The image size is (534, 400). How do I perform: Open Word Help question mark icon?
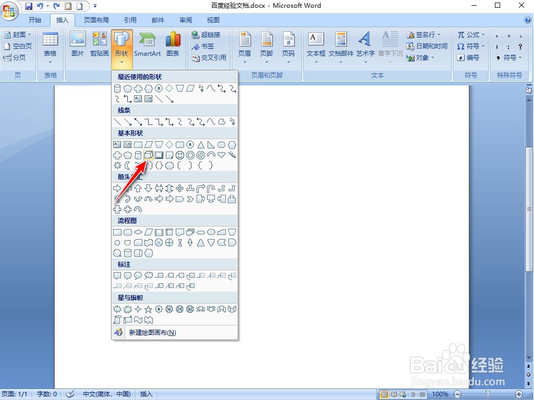pyautogui.click(x=528, y=20)
